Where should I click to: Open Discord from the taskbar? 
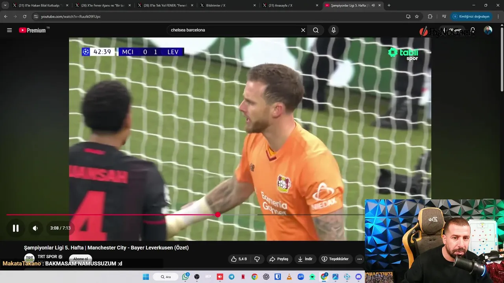(x=358, y=277)
